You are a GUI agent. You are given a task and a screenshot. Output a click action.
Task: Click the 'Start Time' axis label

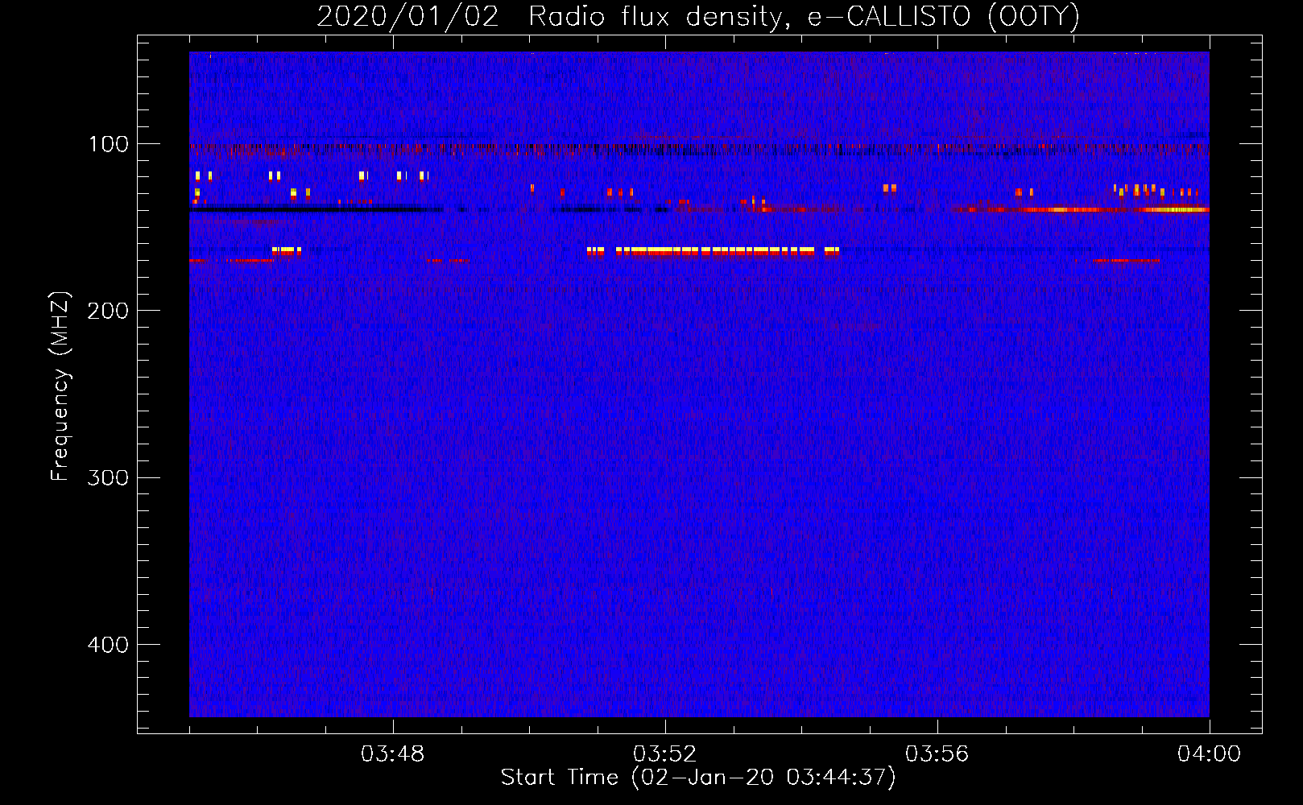pos(698,778)
